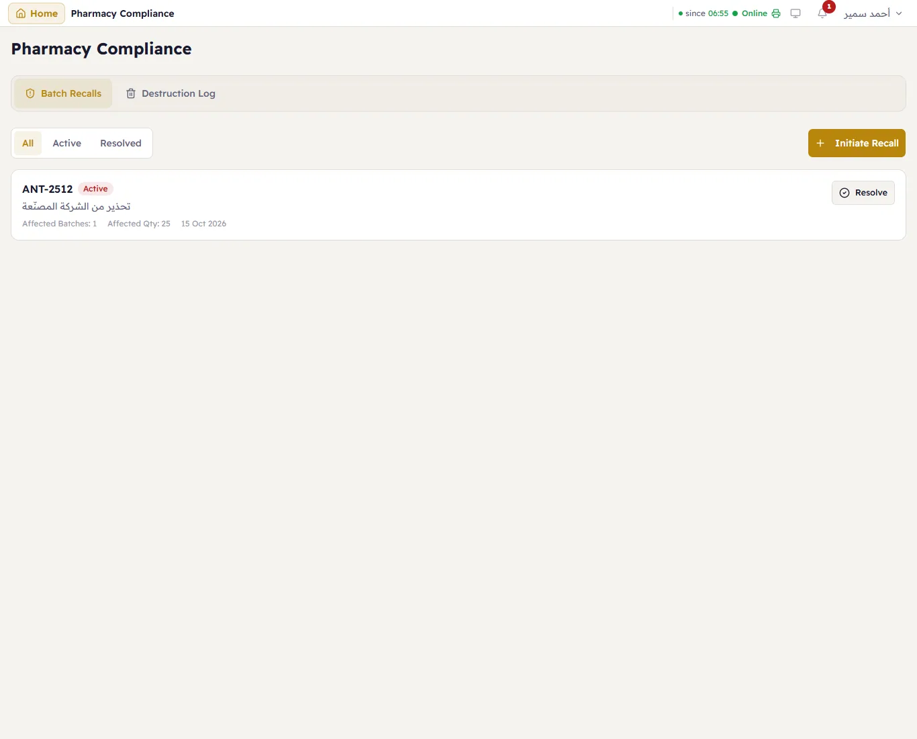The image size is (917, 739).
Task: Click the since 06:55 status text
Action: point(704,13)
